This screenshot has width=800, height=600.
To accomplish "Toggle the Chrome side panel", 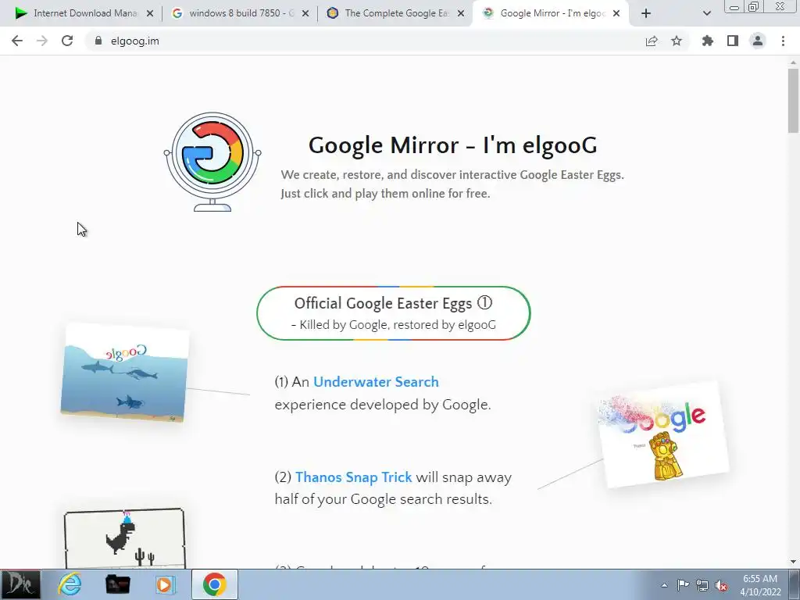I will [733, 41].
